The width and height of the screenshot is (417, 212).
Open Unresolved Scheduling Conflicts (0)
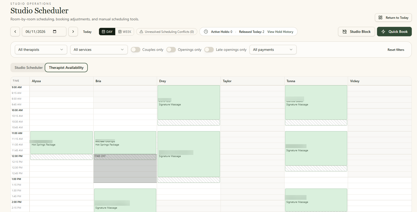[x=167, y=32]
